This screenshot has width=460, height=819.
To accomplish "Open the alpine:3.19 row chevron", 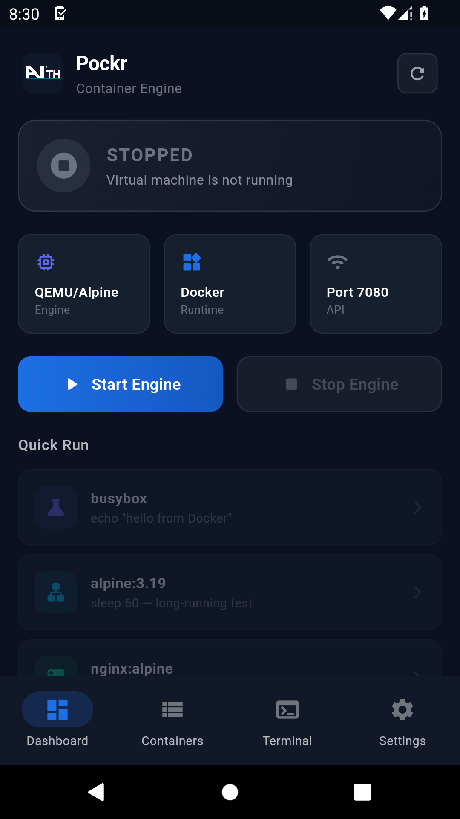I will (417, 592).
